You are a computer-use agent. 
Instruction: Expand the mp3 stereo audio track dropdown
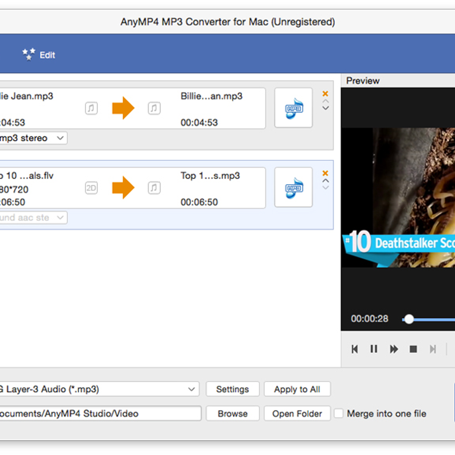[33, 138]
